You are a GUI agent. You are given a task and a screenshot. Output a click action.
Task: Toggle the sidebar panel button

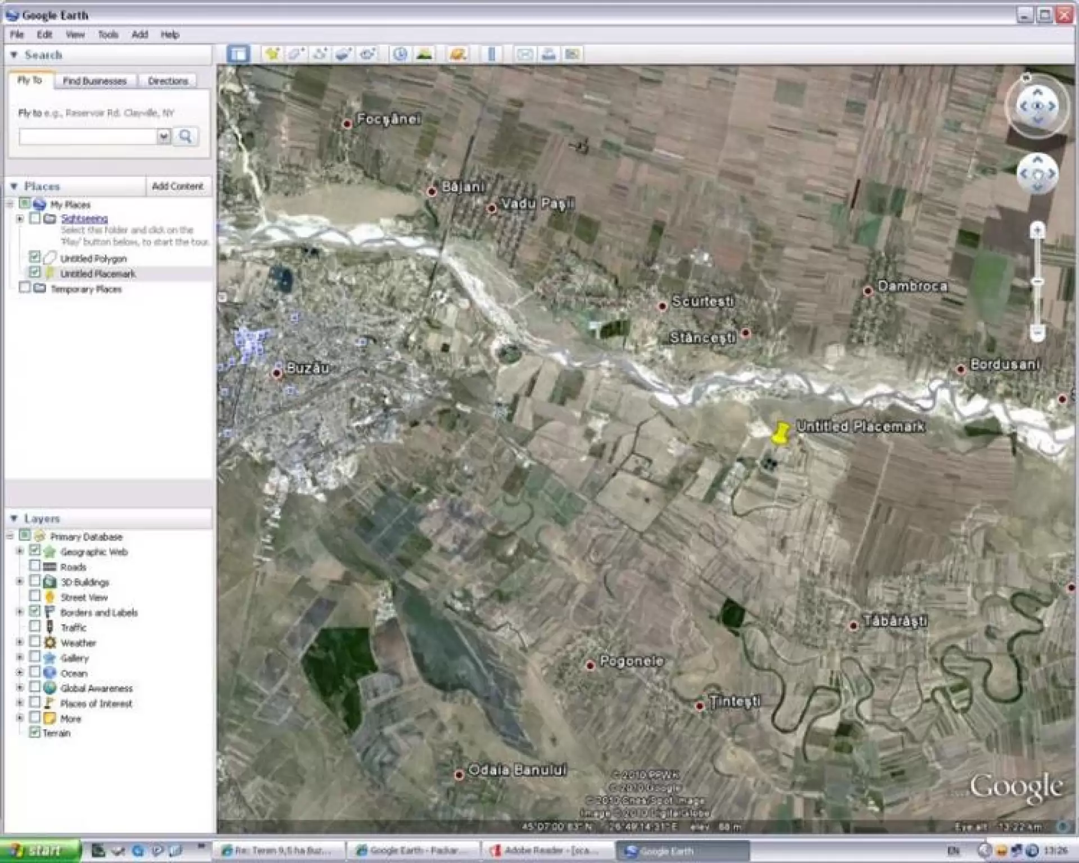point(239,54)
